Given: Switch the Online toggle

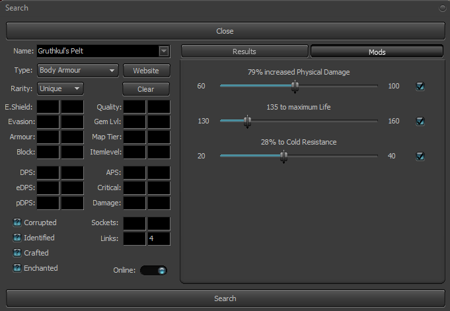Looking at the screenshot, I should (153, 270).
